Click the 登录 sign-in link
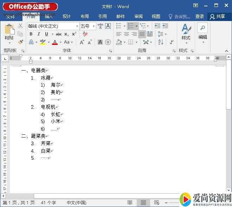 tap(199, 16)
